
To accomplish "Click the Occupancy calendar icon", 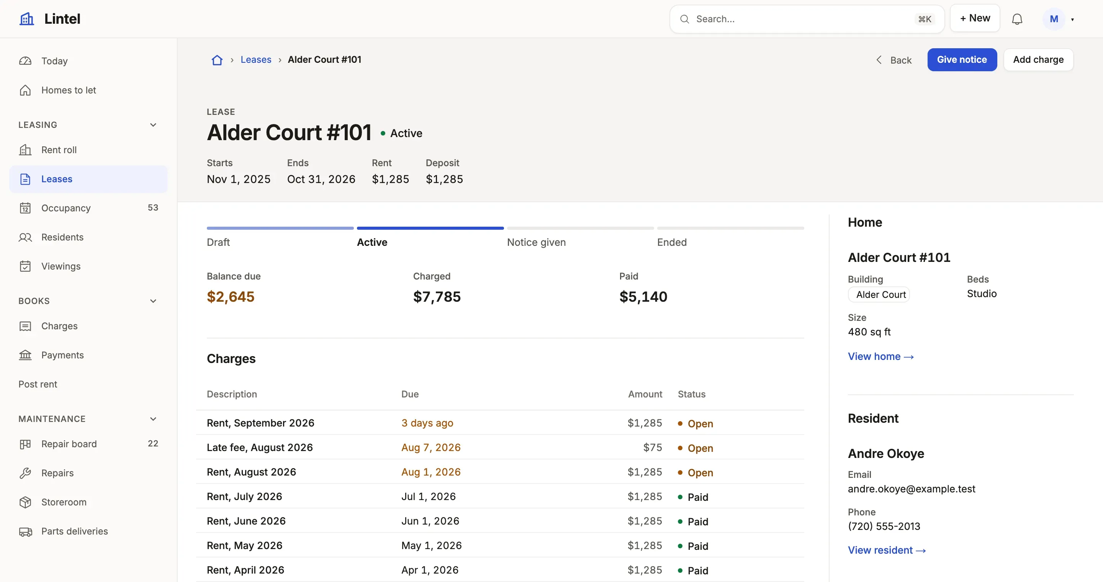I will pyautogui.click(x=25, y=208).
